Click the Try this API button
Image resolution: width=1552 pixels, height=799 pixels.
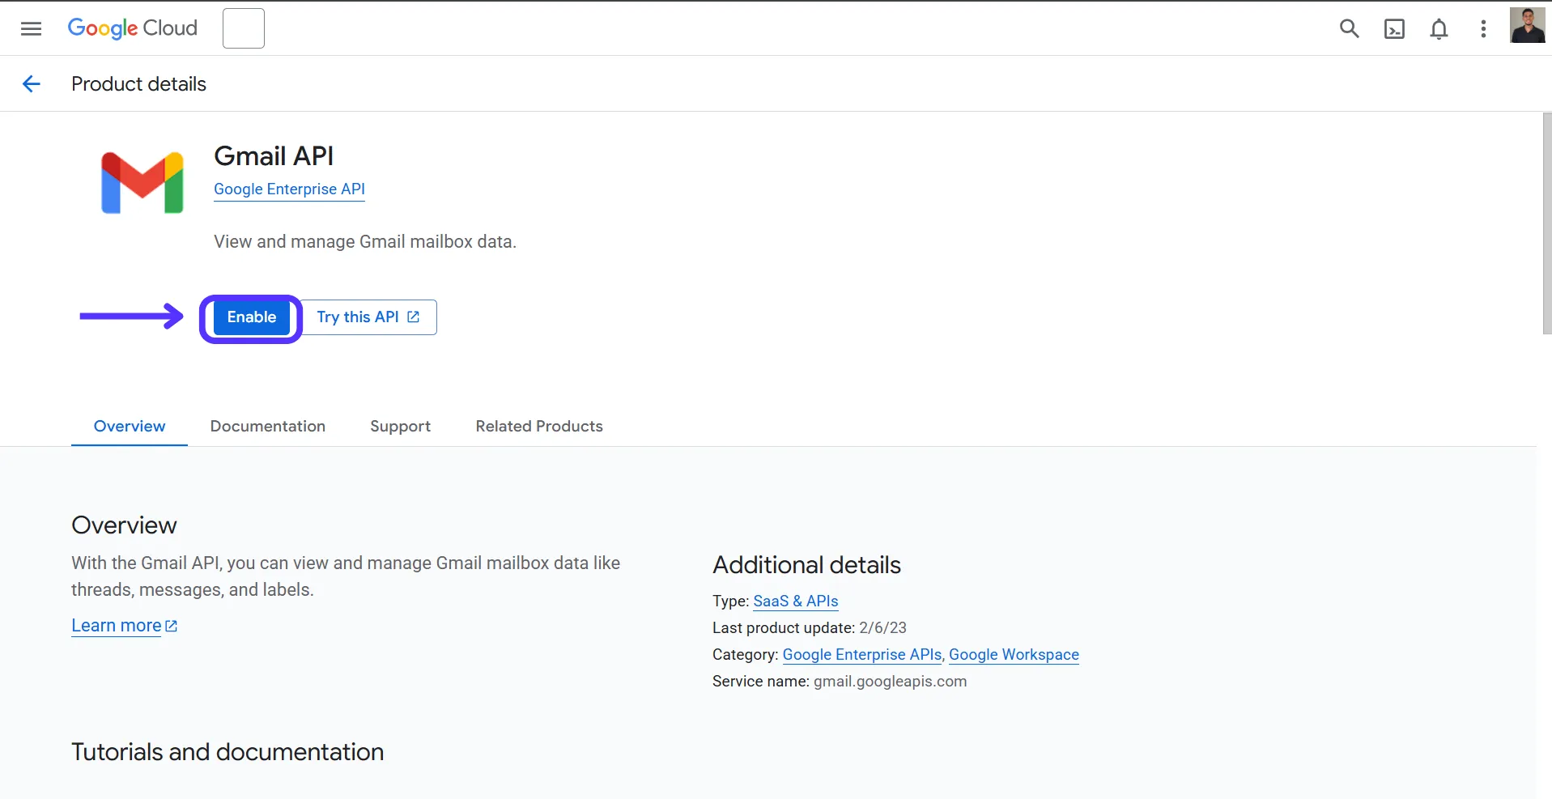[368, 317]
